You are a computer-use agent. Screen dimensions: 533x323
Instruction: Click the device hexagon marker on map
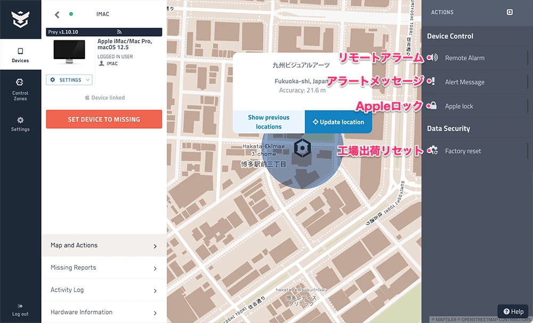pyautogui.click(x=302, y=148)
